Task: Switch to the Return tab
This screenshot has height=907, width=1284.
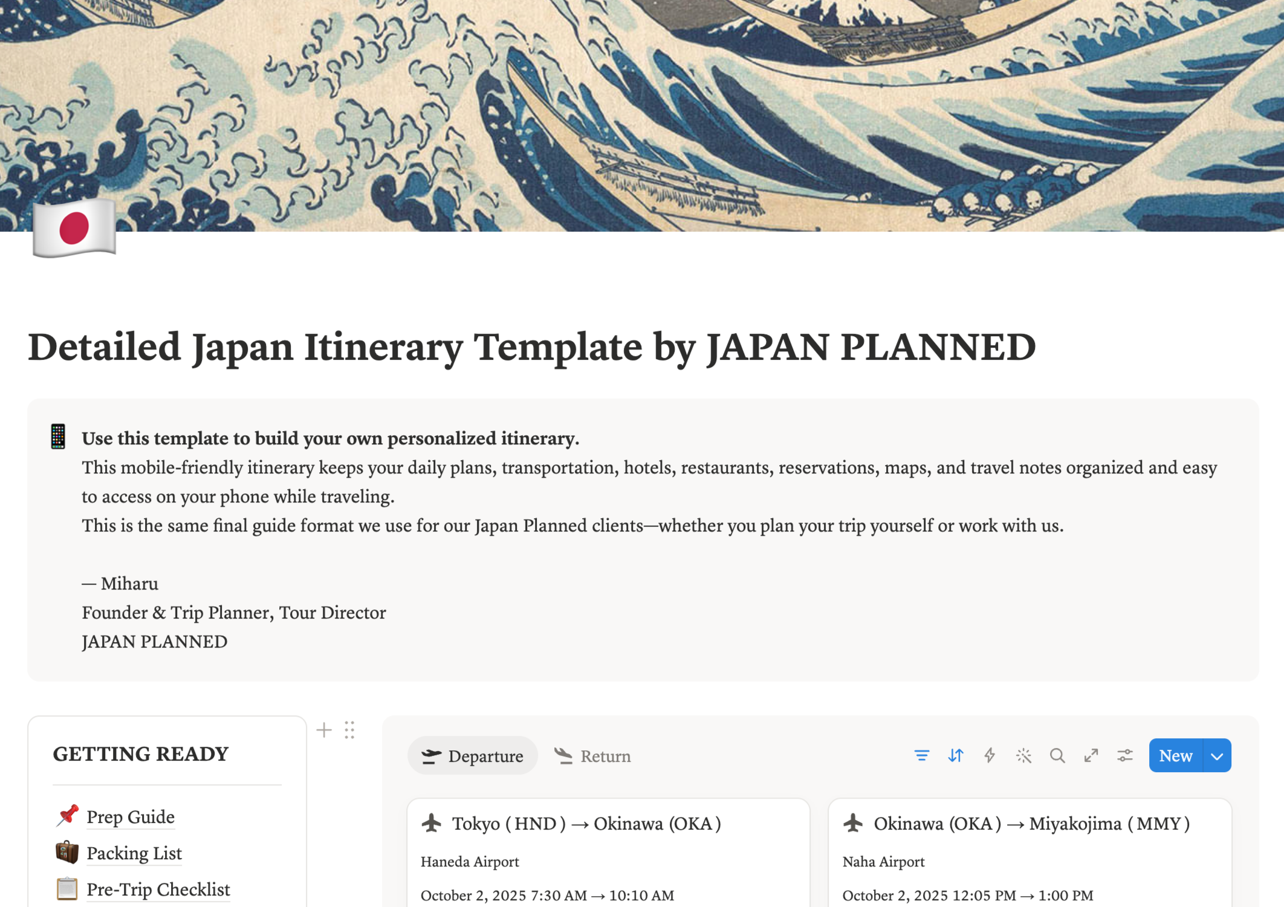Action: [x=593, y=755]
